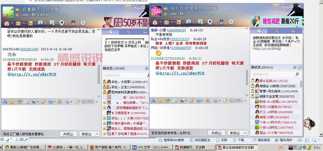Image resolution: width=323 pixels, height=151 pixels.
Task: Open the url.cn/0lrhQz link in the group notice
Action: click(x=267, y=49)
